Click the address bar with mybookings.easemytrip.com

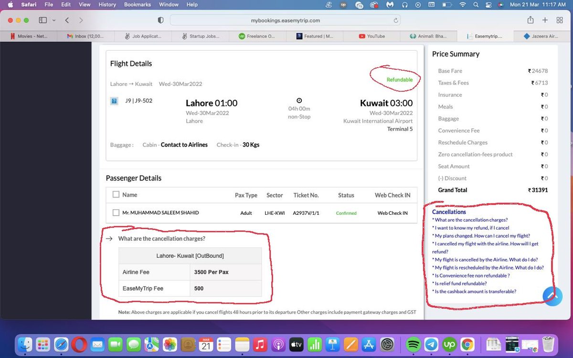coord(285,21)
